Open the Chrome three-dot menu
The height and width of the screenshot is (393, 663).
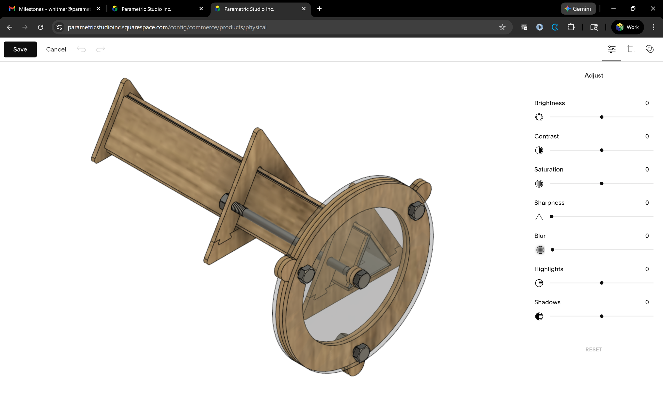(653, 27)
